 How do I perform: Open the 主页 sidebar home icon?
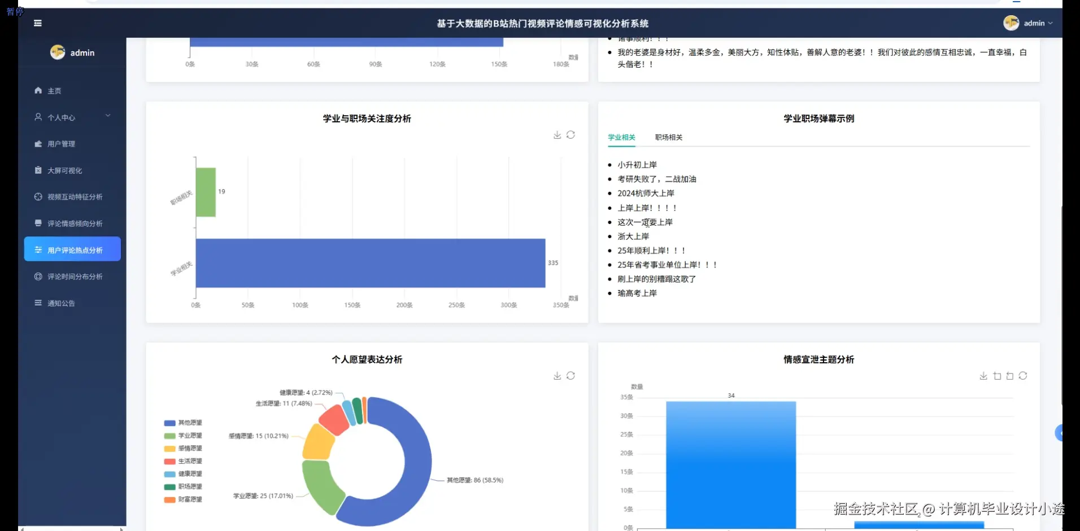pyautogui.click(x=54, y=90)
